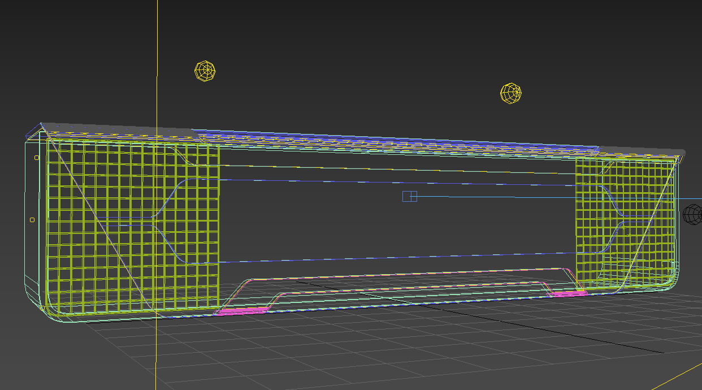
Task: Click the upper small yellow square marker on left panel
Action: [x=37, y=158]
